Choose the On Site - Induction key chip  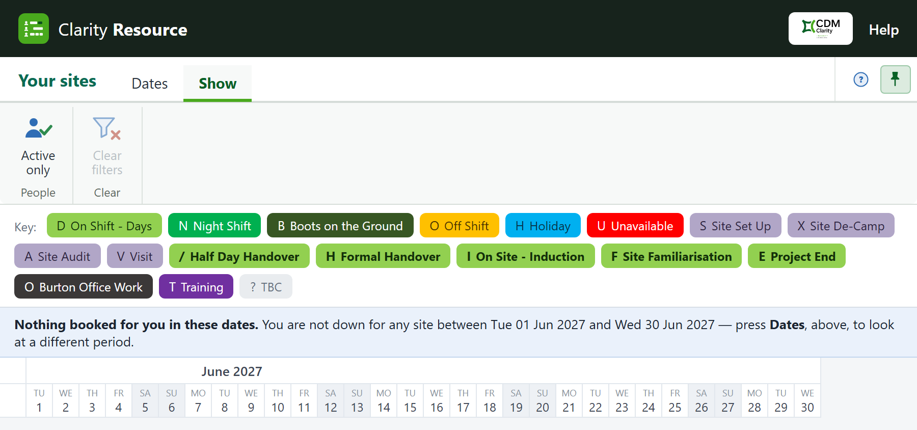(525, 256)
